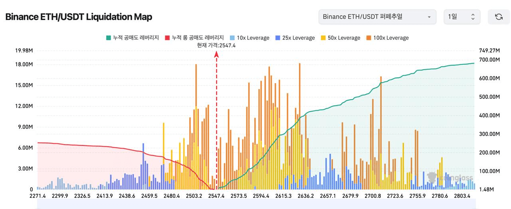Open the 1일 time range selector
The image size is (511, 209).
coord(462,17)
